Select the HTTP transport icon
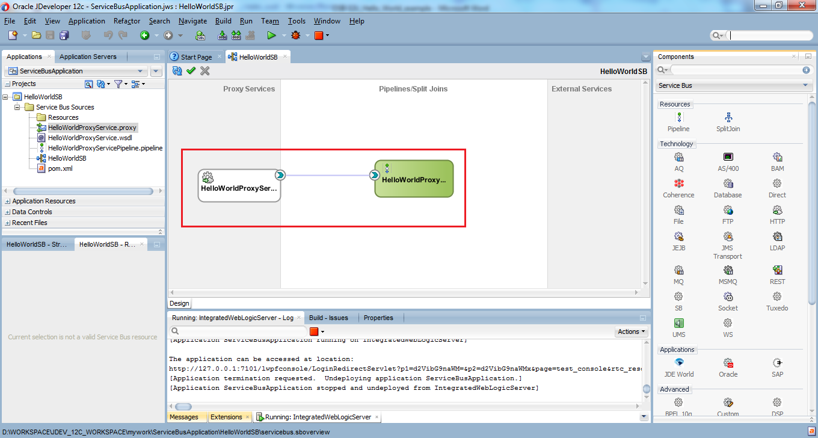 click(777, 210)
